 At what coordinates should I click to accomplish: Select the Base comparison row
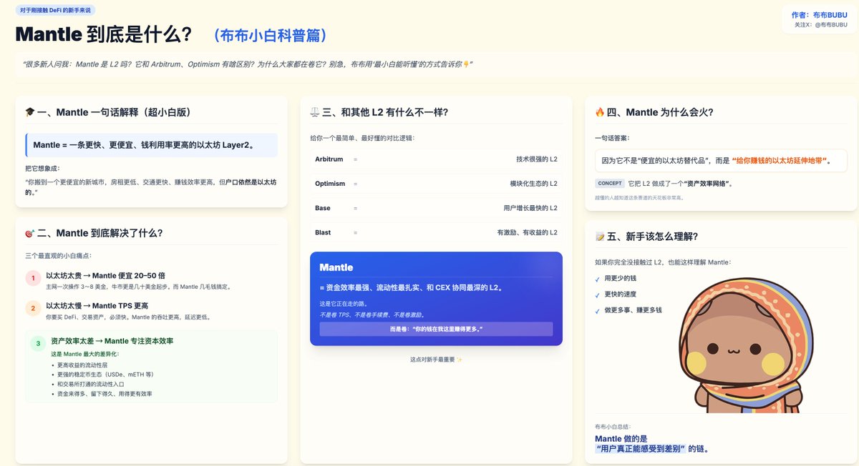[436, 208]
